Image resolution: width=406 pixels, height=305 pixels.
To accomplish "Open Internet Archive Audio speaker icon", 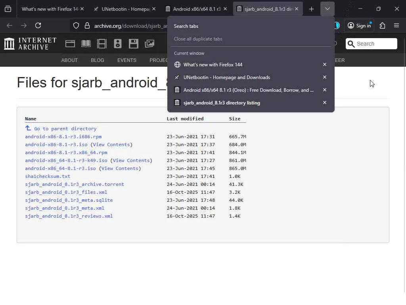I will point(117,44).
